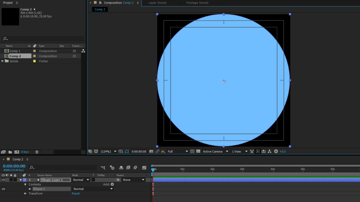This screenshot has height=202, width=360.
Task: Click the Project panel search field
Action: point(43,39)
